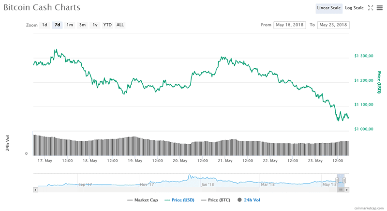Zoom chart to 1m range
Screen dimensions: 387x211
coord(70,25)
